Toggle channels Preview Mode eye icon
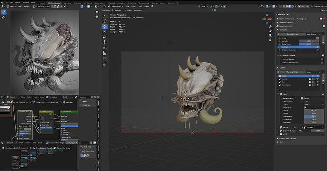327x171 pixels. point(278,34)
